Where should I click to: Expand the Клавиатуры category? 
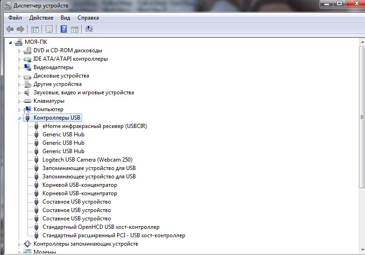[19, 101]
